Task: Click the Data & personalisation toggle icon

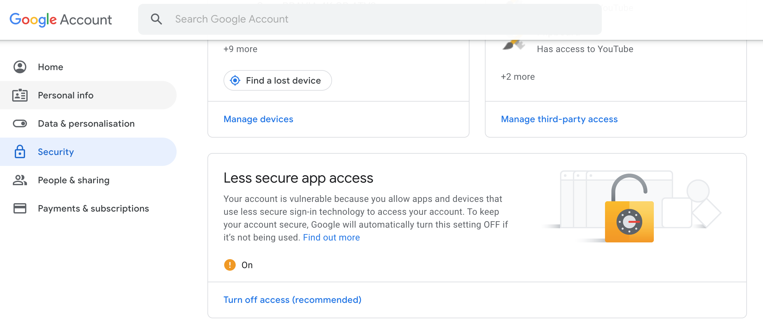Action: click(20, 123)
